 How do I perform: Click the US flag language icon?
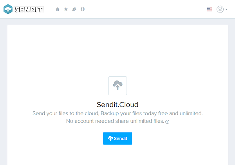(x=209, y=9)
